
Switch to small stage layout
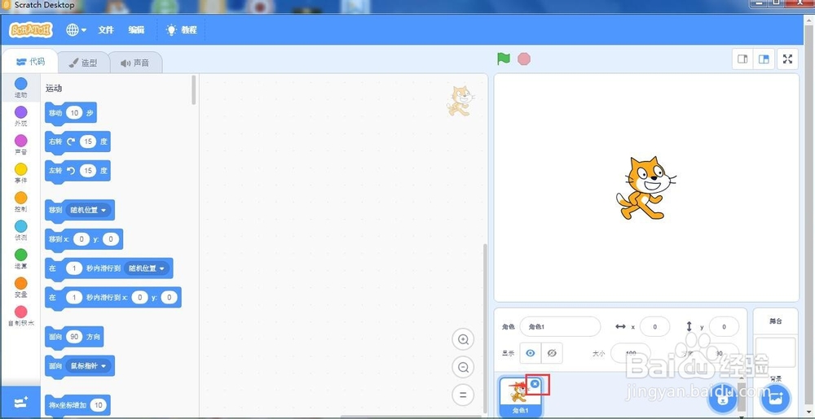742,59
